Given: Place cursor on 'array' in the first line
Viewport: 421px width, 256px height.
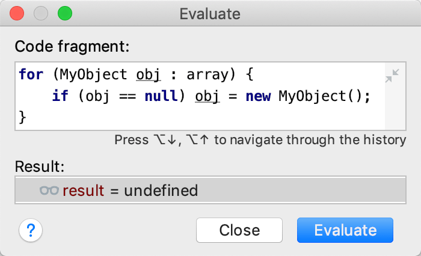Looking at the screenshot, I should pos(207,75).
